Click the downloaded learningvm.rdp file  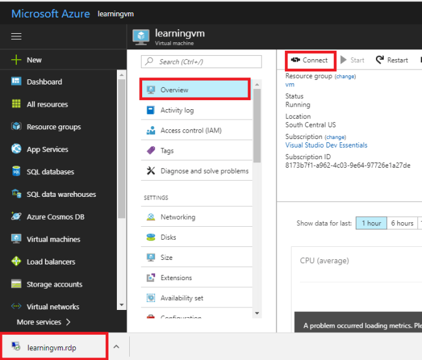[54, 346]
